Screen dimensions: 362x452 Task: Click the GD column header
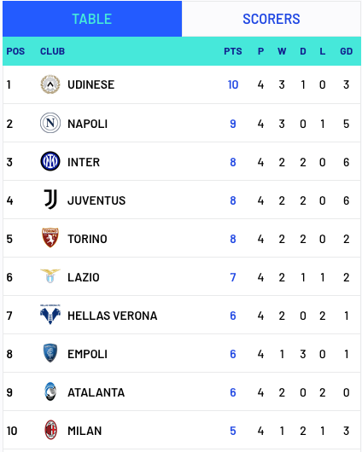(346, 51)
